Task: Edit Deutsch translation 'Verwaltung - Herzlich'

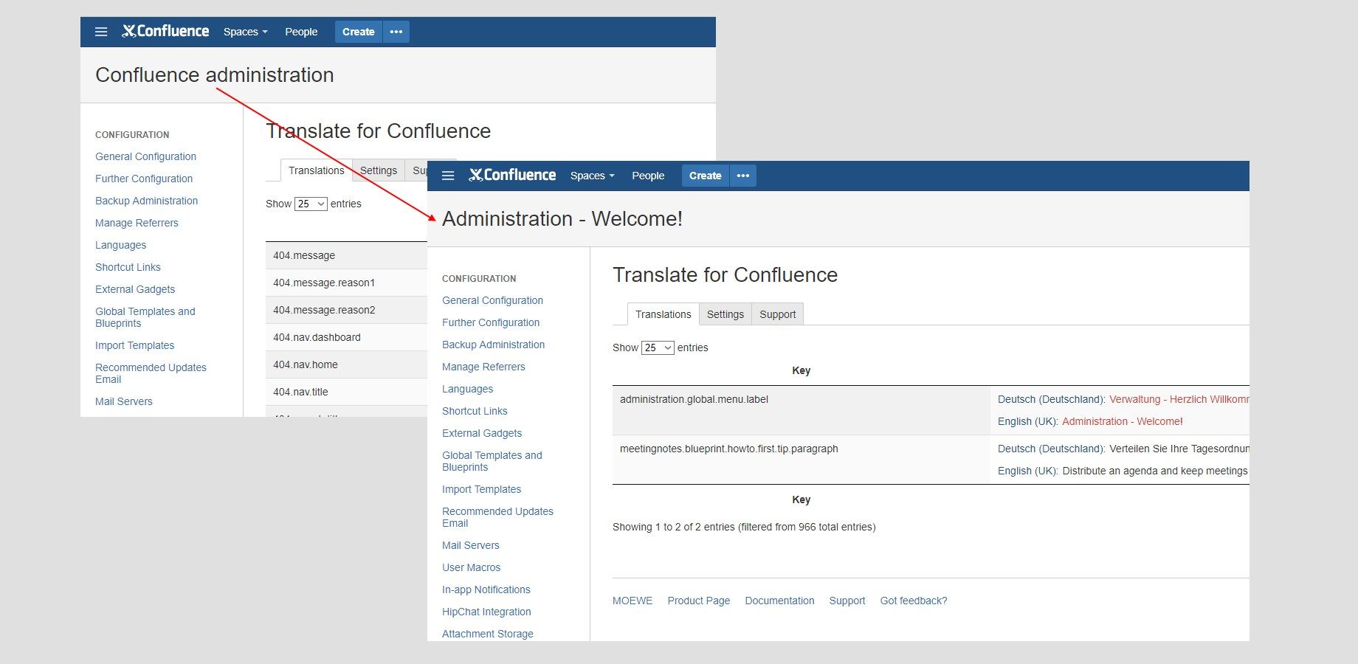Action: (1179, 399)
